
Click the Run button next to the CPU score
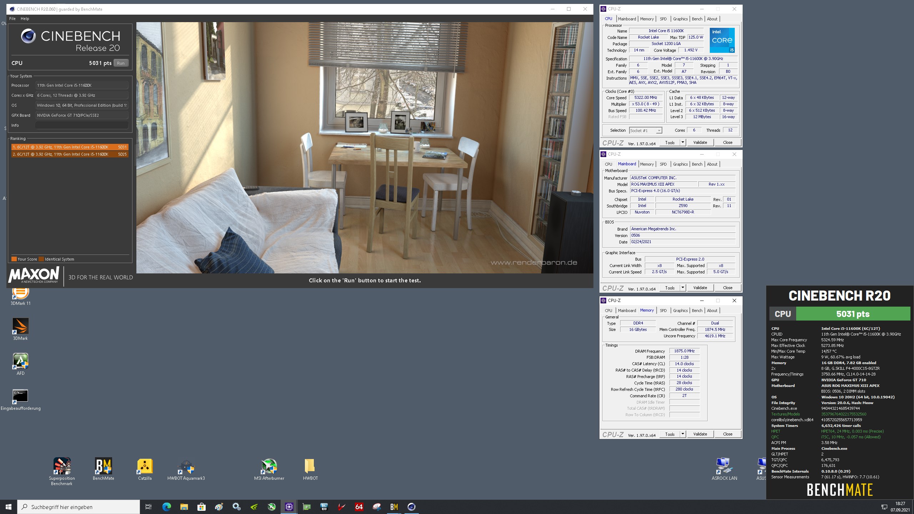pyautogui.click(x=121, y=63)
